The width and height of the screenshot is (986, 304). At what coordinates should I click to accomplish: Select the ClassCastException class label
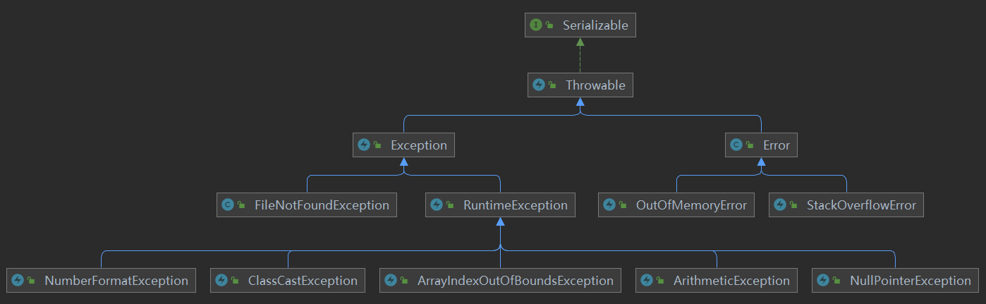(303, 280)
